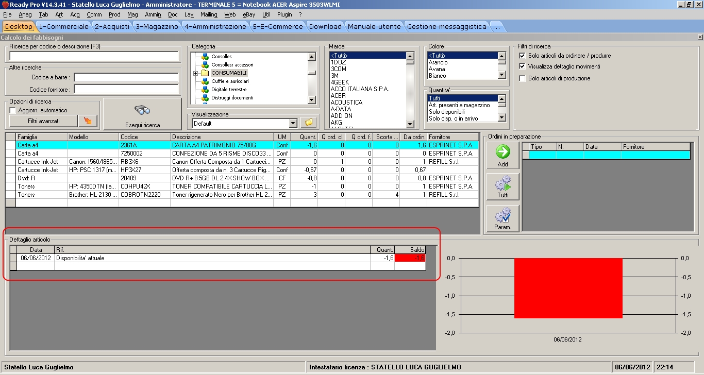This screenshot has width=704, height=375.
Task: Click the yellow folder icon next to Visualizzazione
Action: pos(309,123)
